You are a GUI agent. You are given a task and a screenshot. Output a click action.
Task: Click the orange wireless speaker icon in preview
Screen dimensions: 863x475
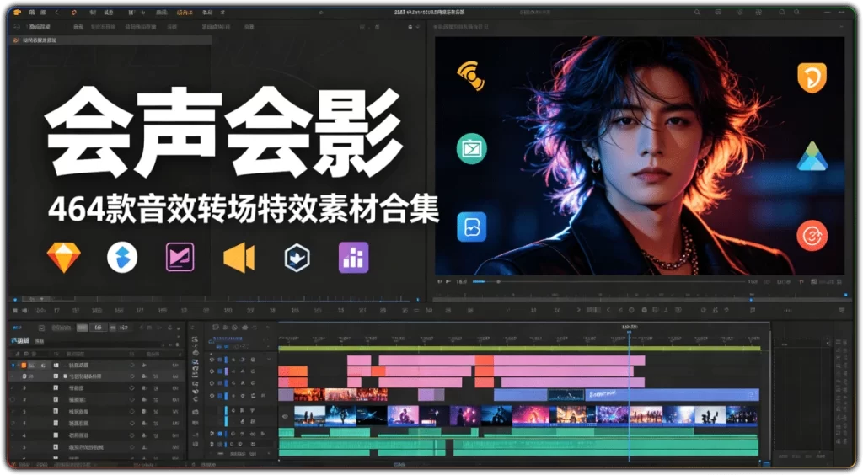[471, 77]
